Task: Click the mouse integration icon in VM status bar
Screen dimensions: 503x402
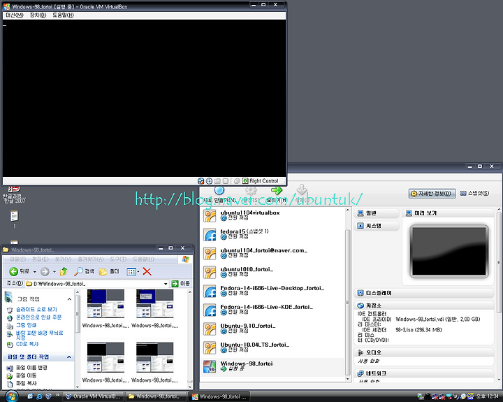Action: tap(237, 181)
